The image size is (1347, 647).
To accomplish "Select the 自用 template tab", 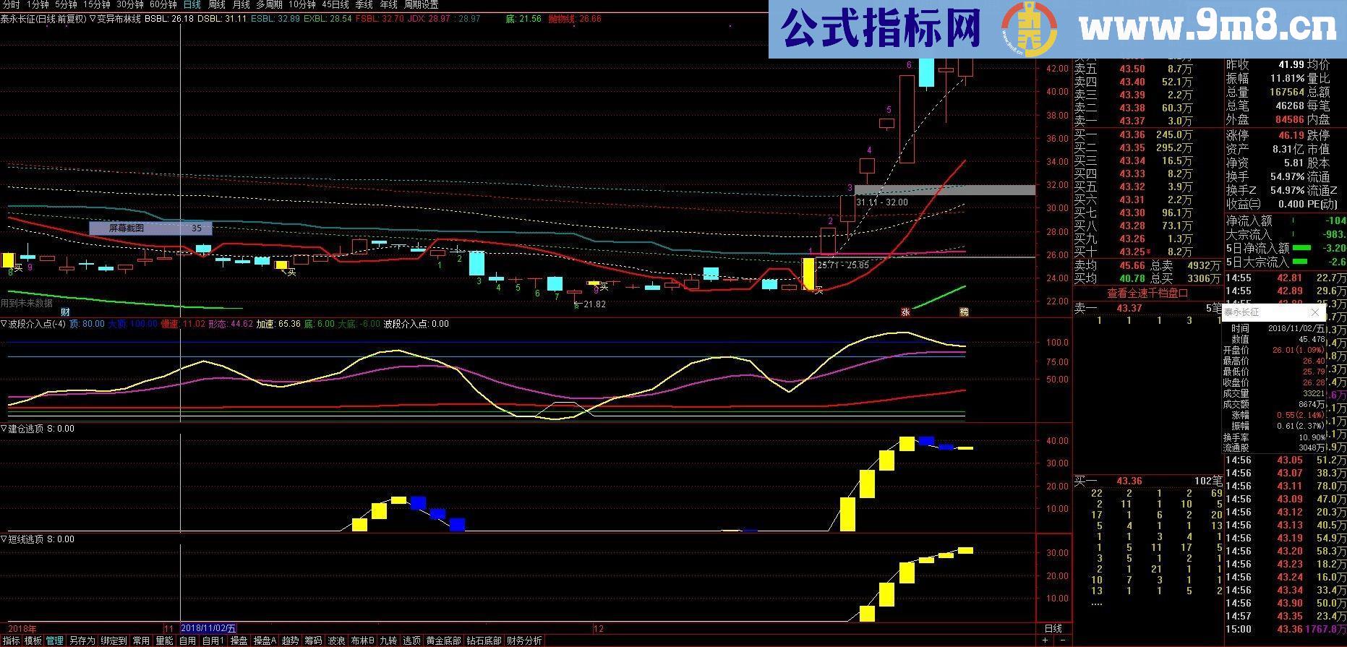I will coord(187,641).
